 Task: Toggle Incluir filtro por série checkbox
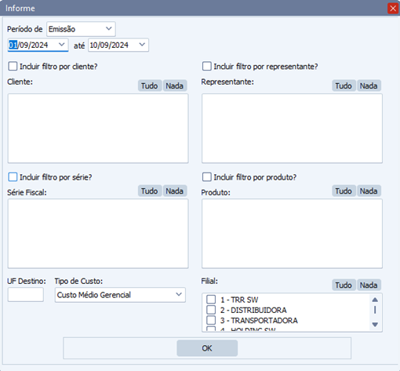pos(13,177)
